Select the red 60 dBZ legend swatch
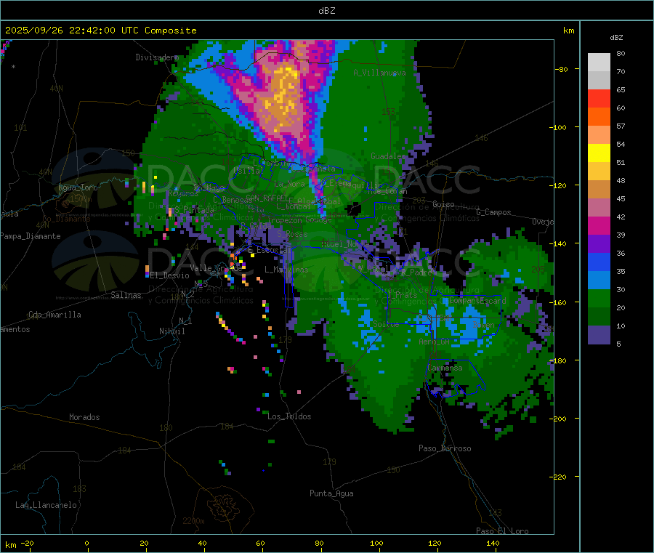This screenshot has height=553, width=654. tap(599, 98)
